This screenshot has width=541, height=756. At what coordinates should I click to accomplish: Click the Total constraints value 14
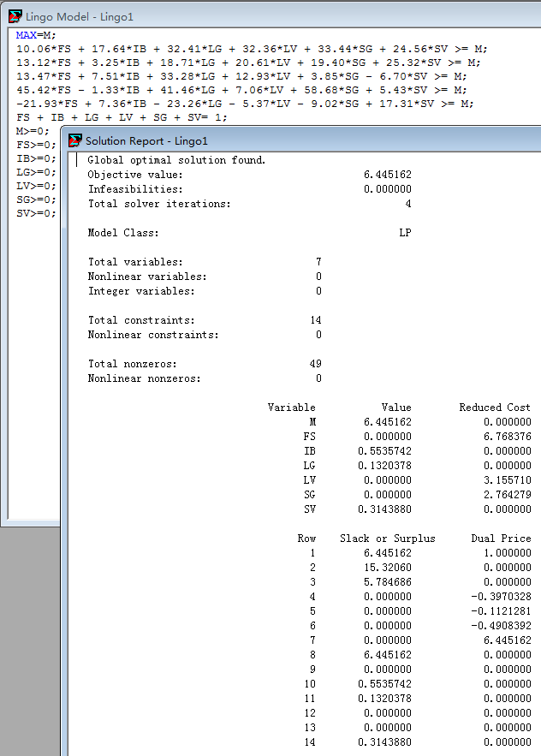(x=316, y=320)
